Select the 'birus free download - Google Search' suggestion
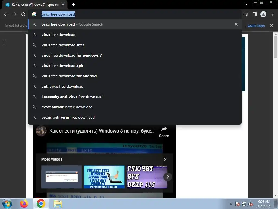278x209 pixels. (135, 24)
